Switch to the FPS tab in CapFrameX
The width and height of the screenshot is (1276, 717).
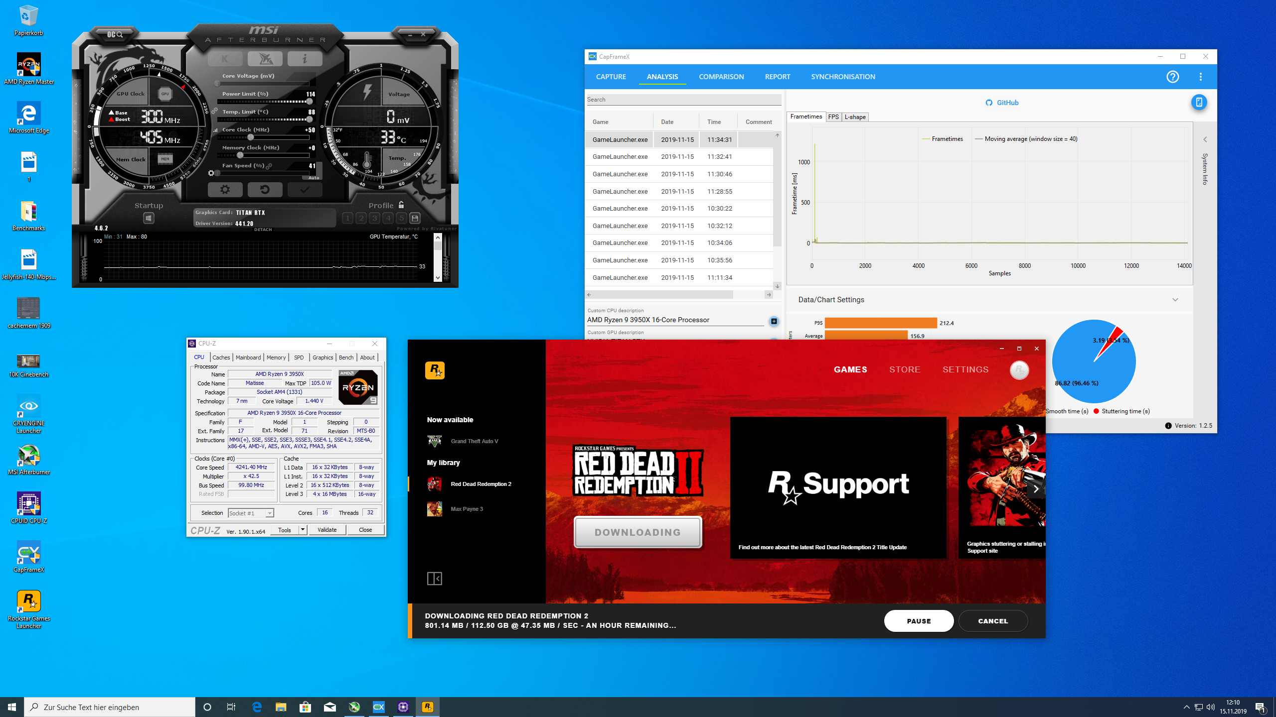pyautogui.click(x=833, y=117)
